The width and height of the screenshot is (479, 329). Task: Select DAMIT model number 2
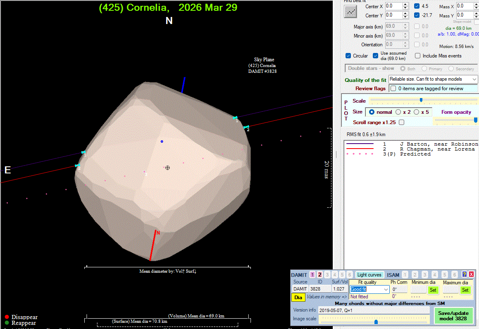click(x=319, y=275)
